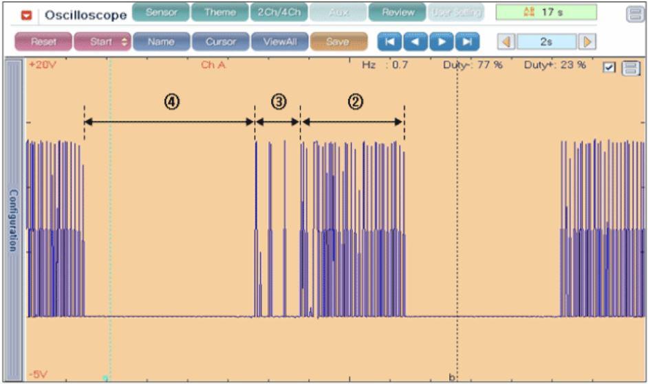Step forward to next frame
The height and width of the screenshot is (384, 648).
[x=441, y=42]
